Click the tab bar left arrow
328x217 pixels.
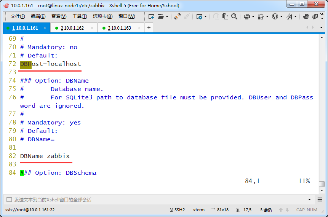point(307,27)
